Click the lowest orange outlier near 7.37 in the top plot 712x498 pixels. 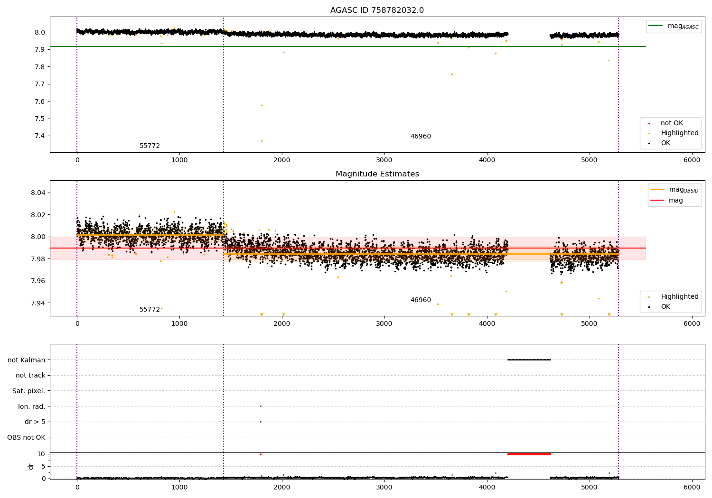click(262, 141)
